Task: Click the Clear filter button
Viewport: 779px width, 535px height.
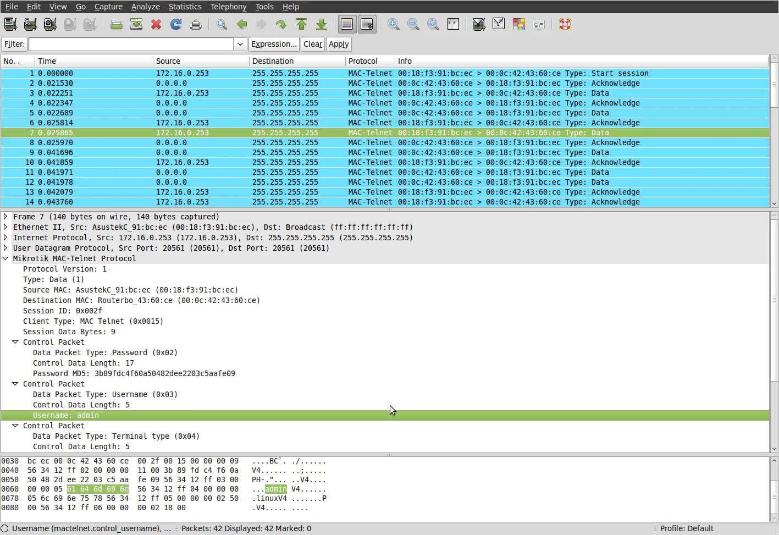Action: coord(313,44)
